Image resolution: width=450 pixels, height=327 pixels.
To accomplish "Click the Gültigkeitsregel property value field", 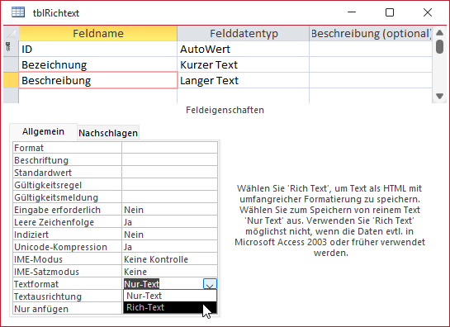I will 169,185.
